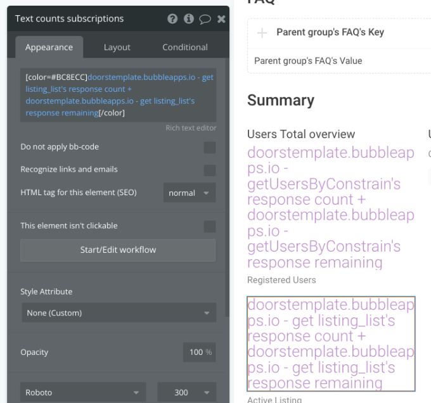Image resolution: width=431 pixels, height=403 pixels.
Task: Enable Do not apply bb-code checkbox
Action: (210, 147)
